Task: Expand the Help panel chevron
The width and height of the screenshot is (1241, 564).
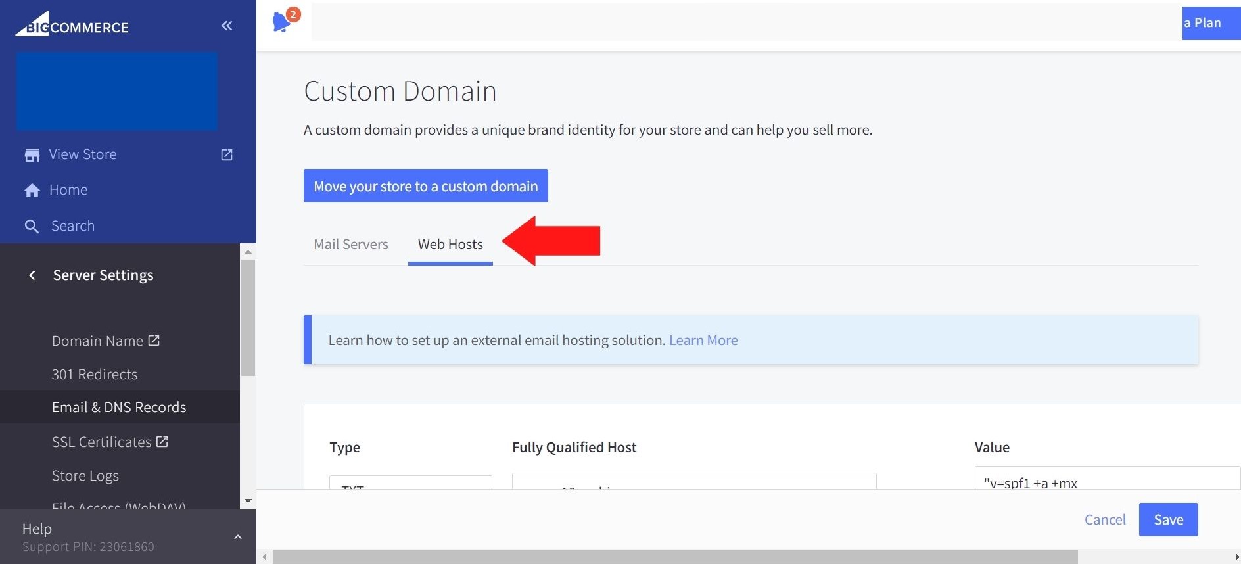Action: [238, 537]
